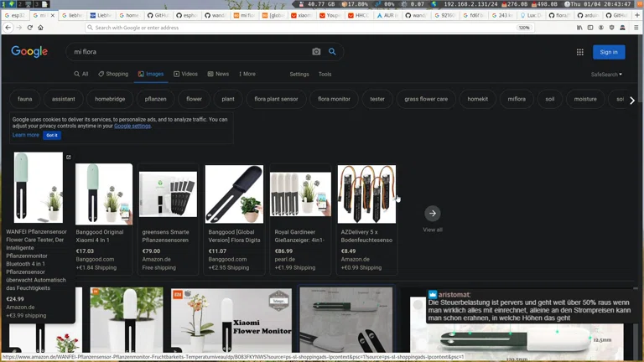Sign in to Google
This screenshot has width=644, height=362.
pyautogui.click(x=609, y=52)
